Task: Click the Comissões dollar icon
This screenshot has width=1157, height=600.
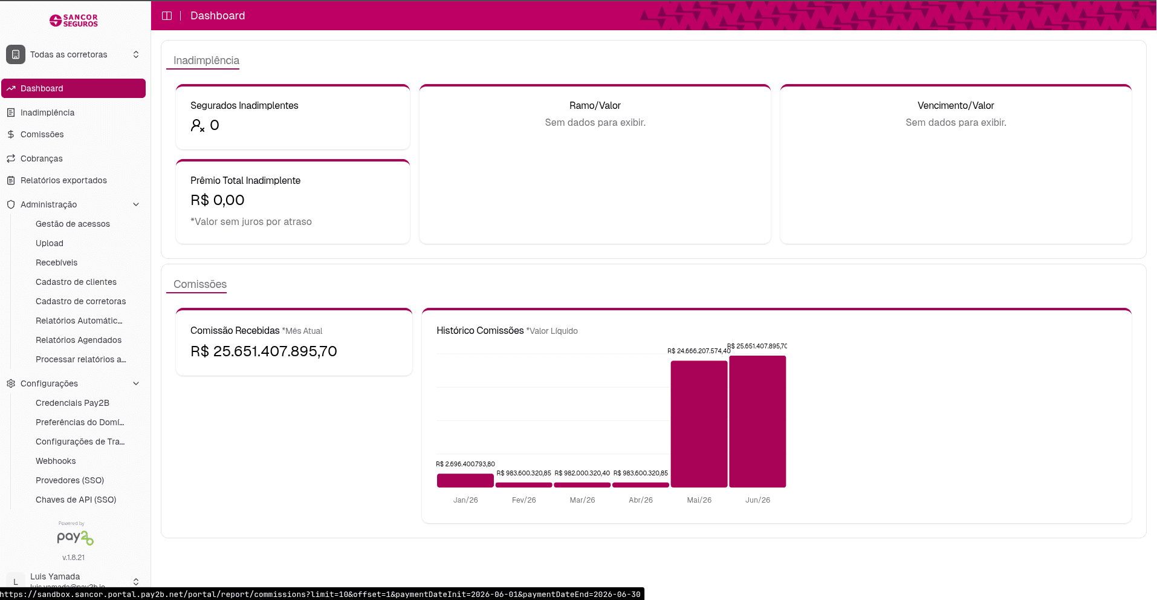Action: pyautogui.click(x=11, y=134)
